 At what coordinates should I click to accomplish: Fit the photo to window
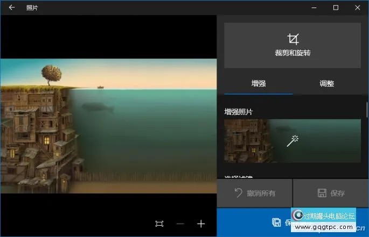(159, 224)
